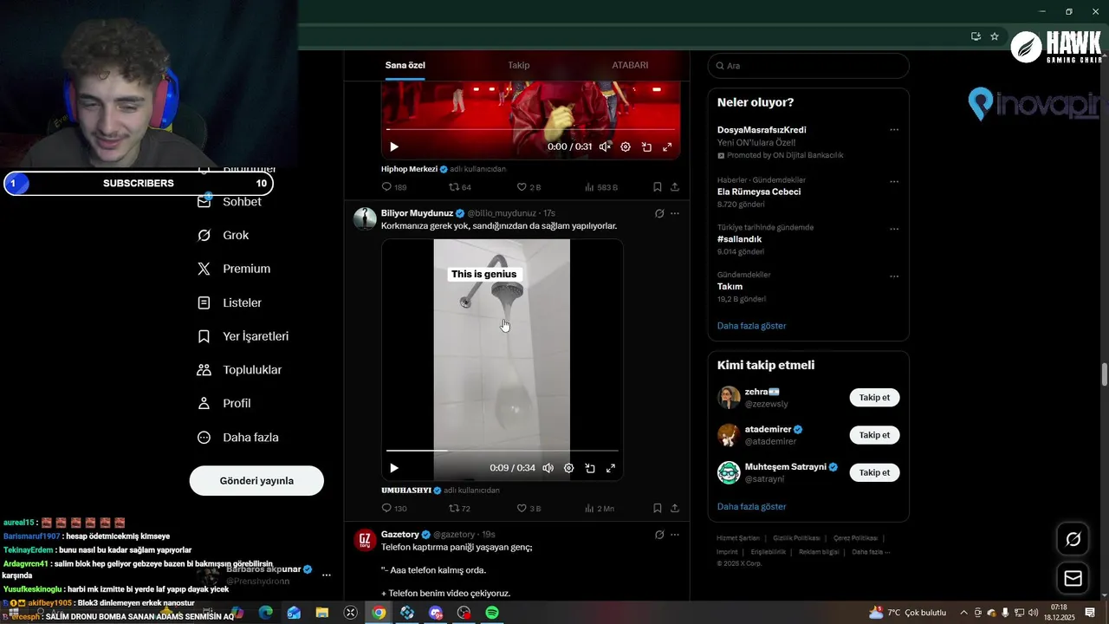Screen dimensions: 1109x624
Task: Ask Grok about the Biliyor Muydunuz post
Action: [659, 213]
